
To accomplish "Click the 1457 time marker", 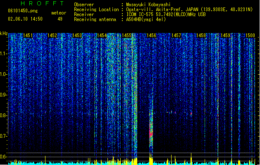I will point(176,35).
